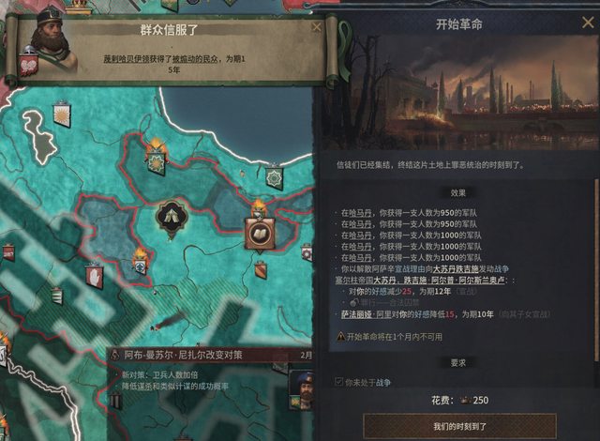Click the green star shield near coast
600x441 pixels.
274,176
